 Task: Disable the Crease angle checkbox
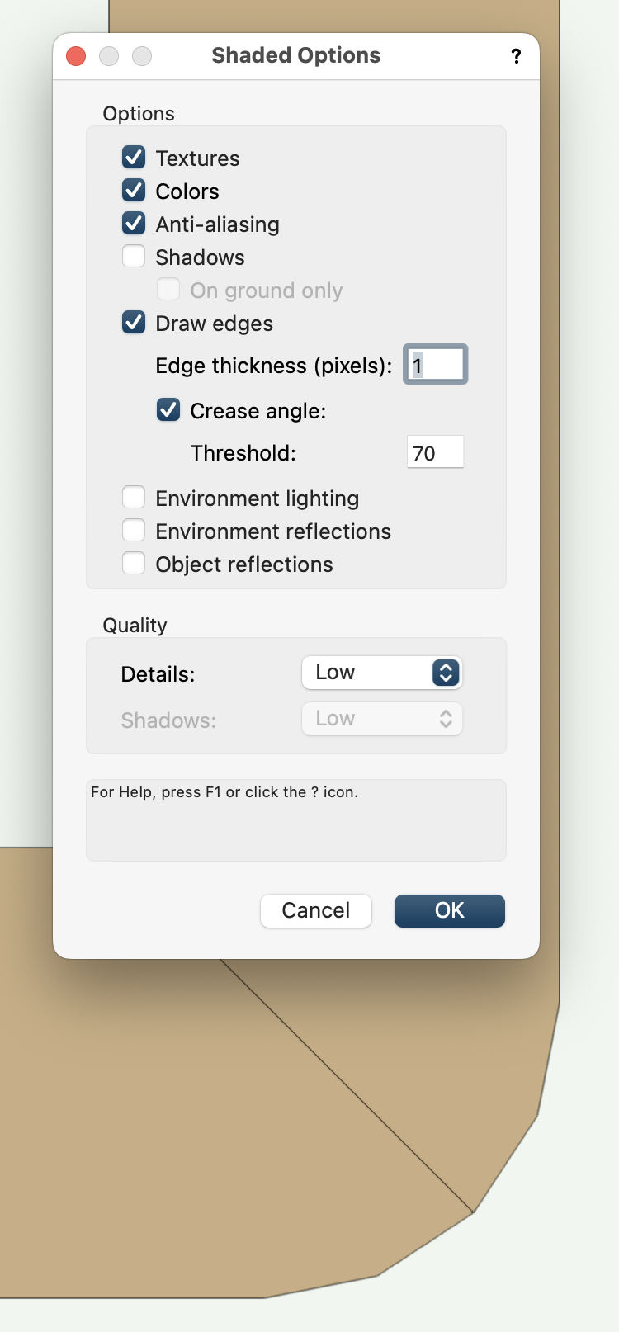[x=168, y=409]
